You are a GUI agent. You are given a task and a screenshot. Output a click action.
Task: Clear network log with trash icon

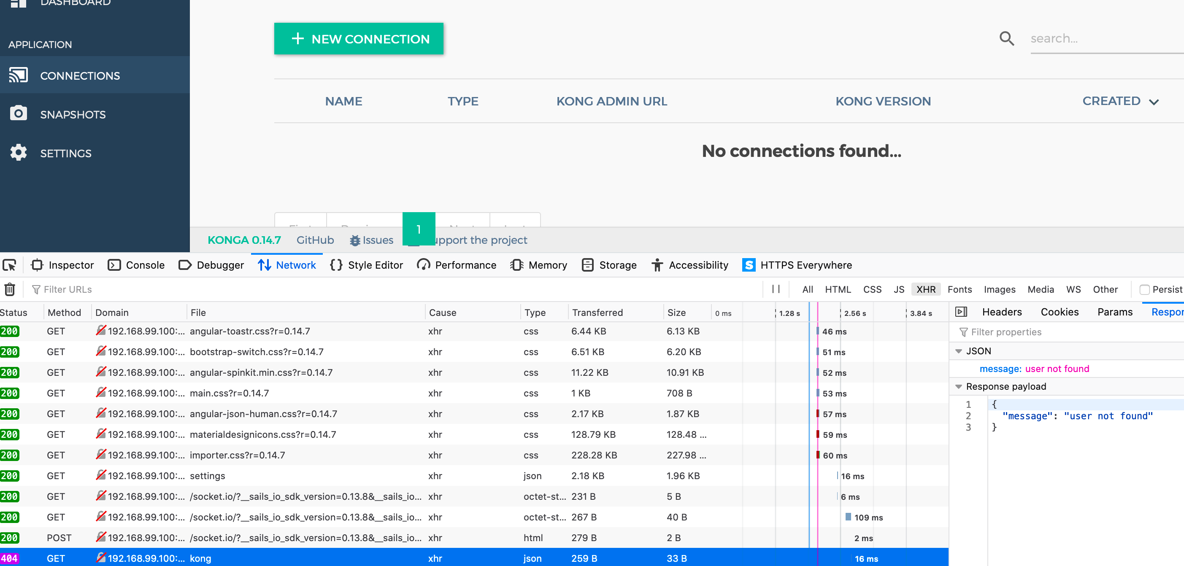[10, 289]
